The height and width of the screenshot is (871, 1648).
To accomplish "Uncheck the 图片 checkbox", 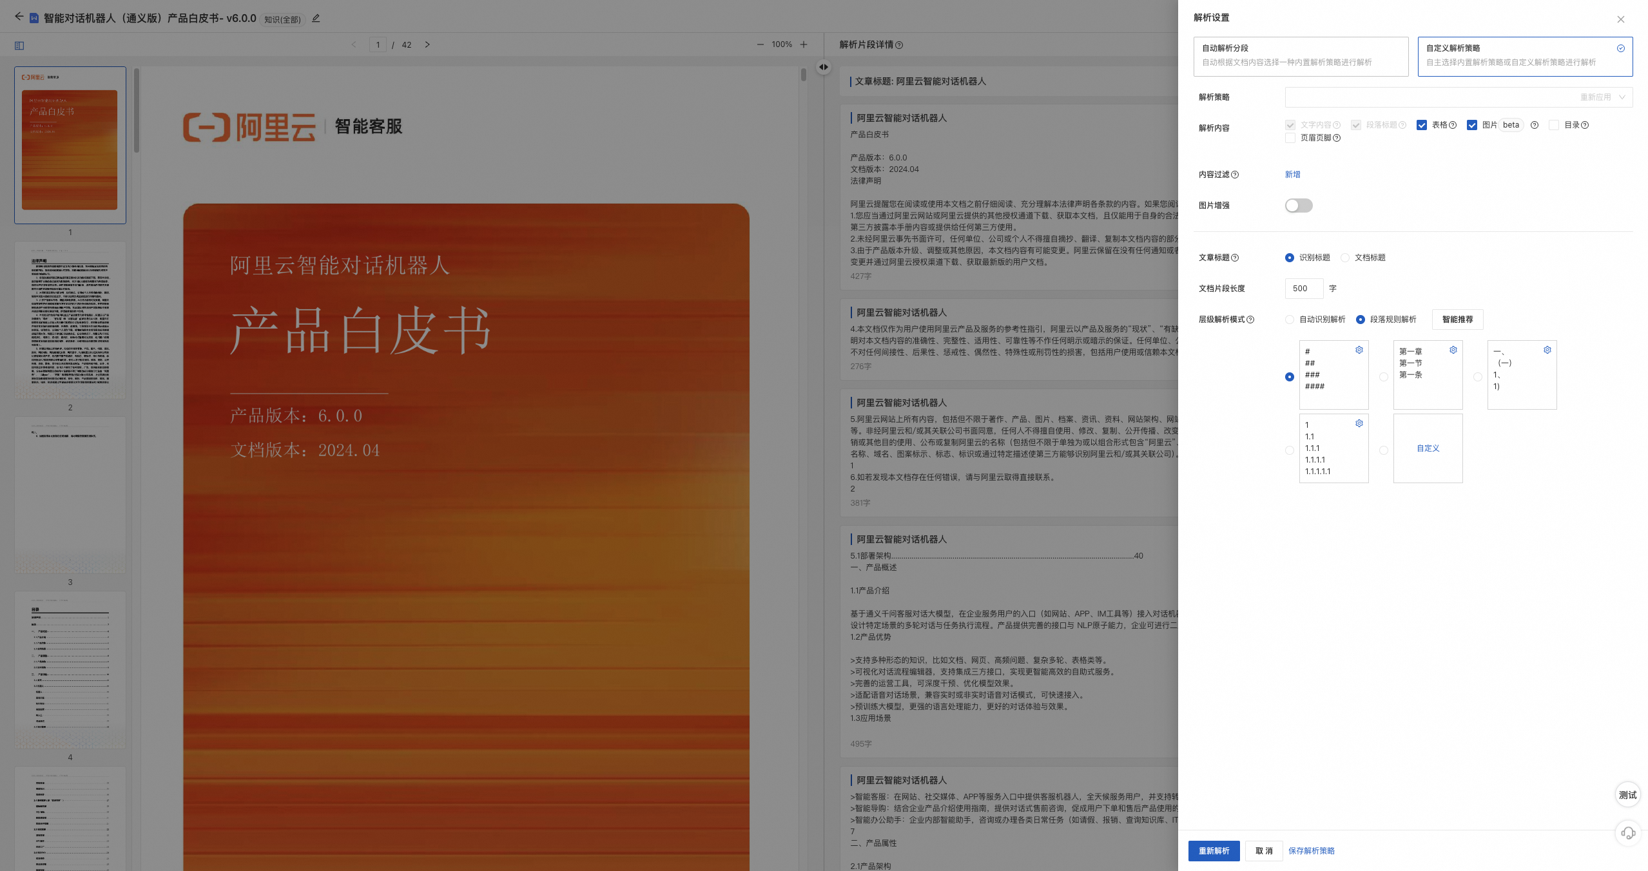I will pyautogui.click(x=1472, y=125).
